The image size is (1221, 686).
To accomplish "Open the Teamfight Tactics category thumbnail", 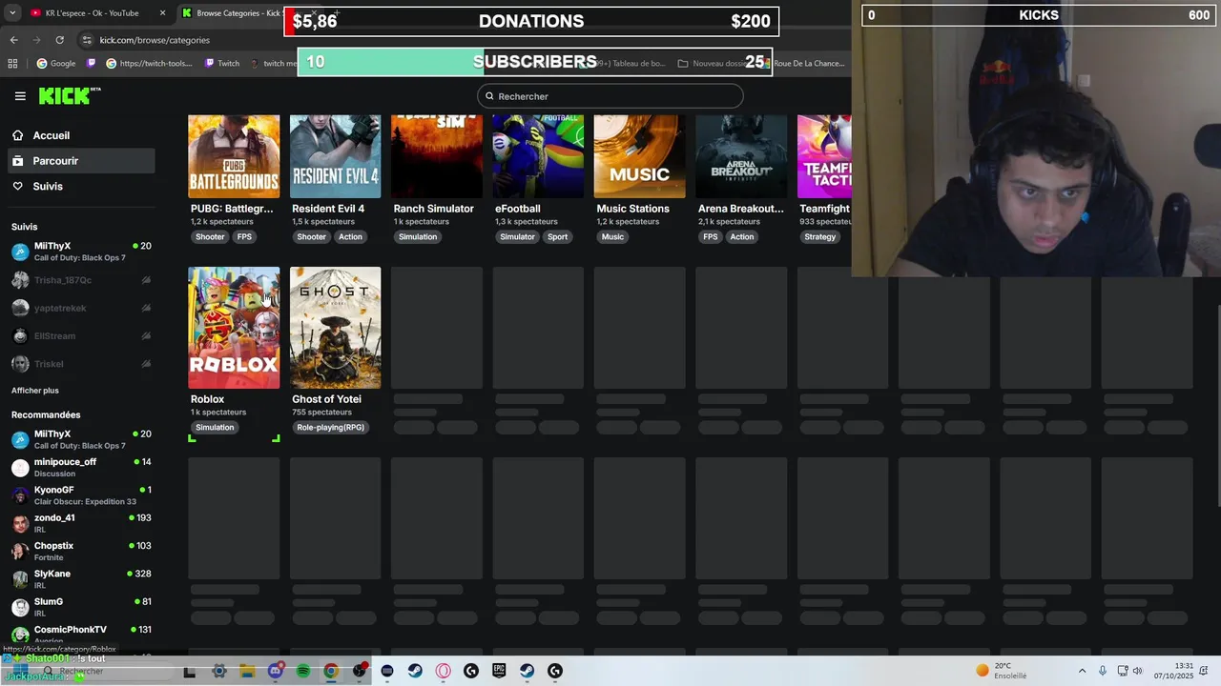I will point(824,156).
